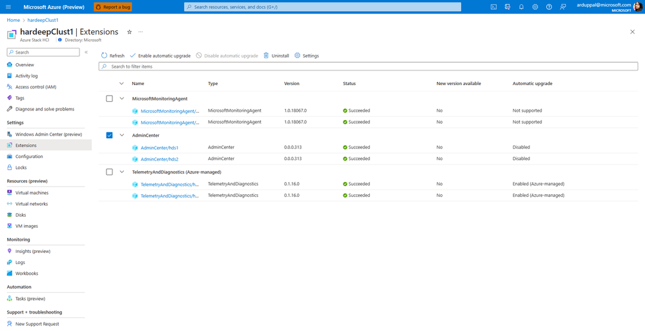Collapse all groups via header chevron
The width and height of the screenshot is (645, 331).
pos(121,83)
